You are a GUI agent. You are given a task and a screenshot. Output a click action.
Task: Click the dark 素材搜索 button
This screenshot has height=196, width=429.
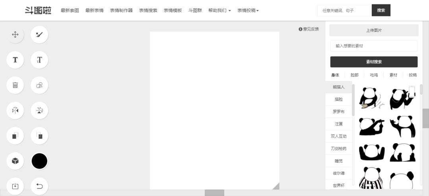[x=374, y=62]
